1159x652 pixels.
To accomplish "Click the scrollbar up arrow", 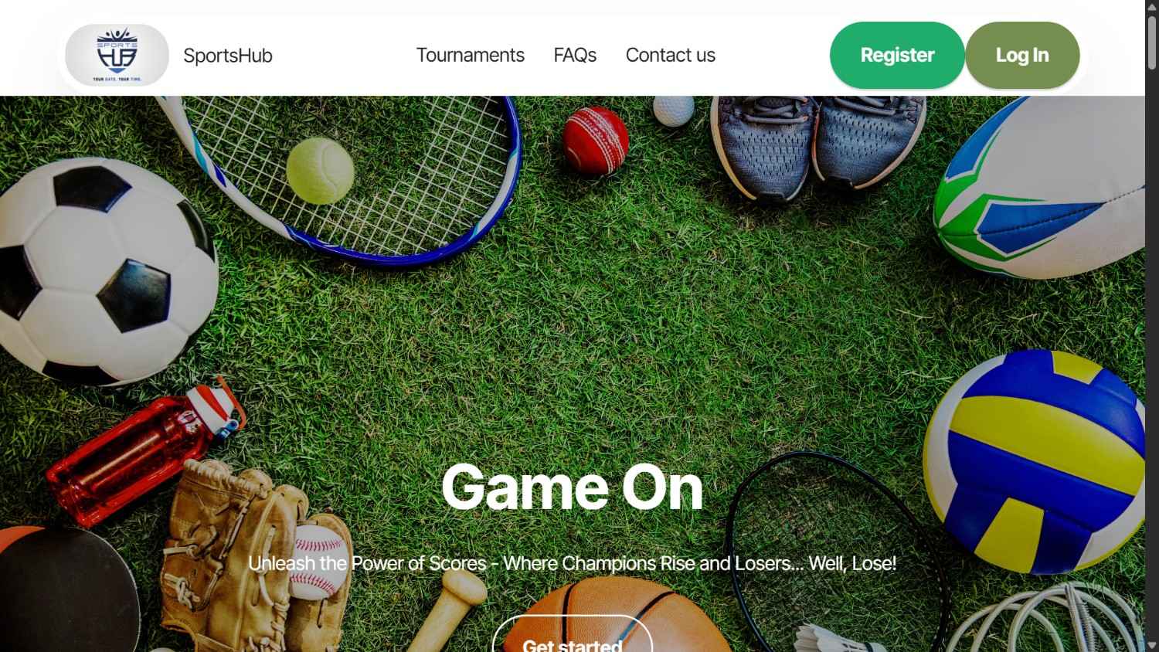I will 1152,7.
